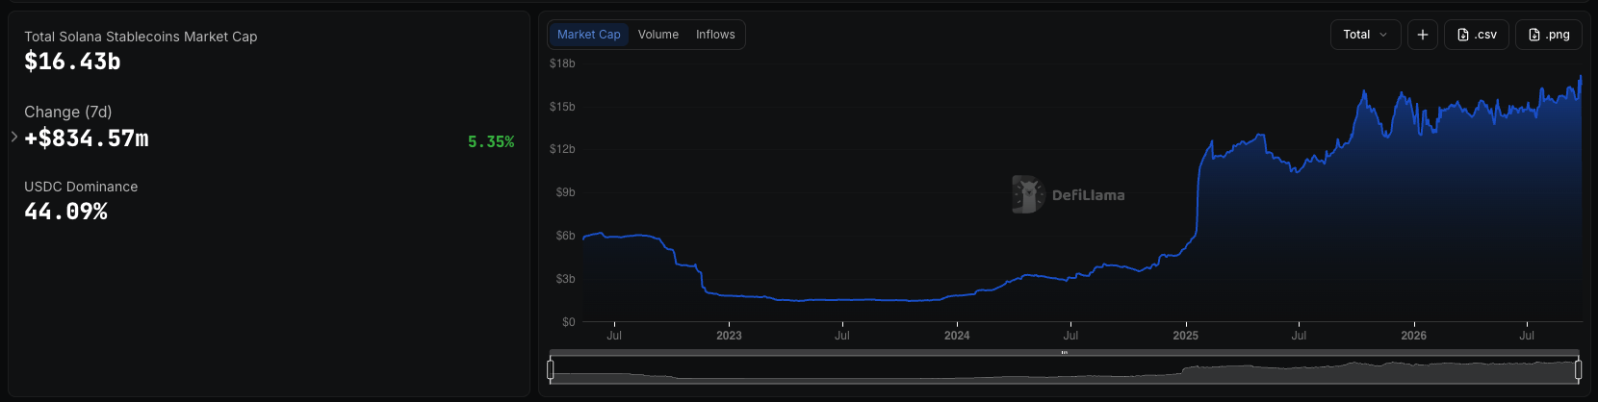Click the $3b y-axis label
This screenshot has width=1598, height=402.
click(565, 279)
